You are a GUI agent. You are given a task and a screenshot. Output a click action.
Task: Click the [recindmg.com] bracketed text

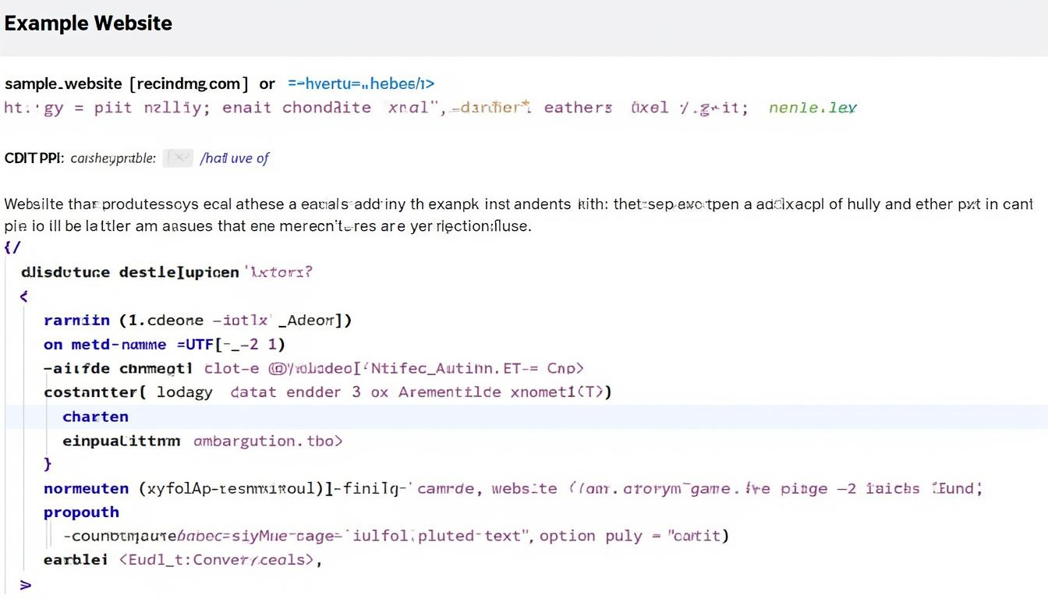pos(189,83)
